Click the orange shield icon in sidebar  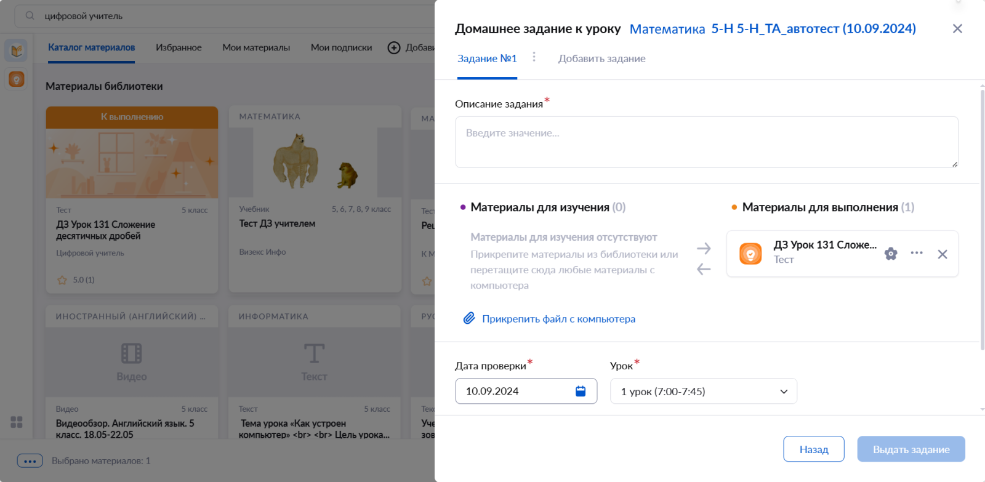(17, 79)
